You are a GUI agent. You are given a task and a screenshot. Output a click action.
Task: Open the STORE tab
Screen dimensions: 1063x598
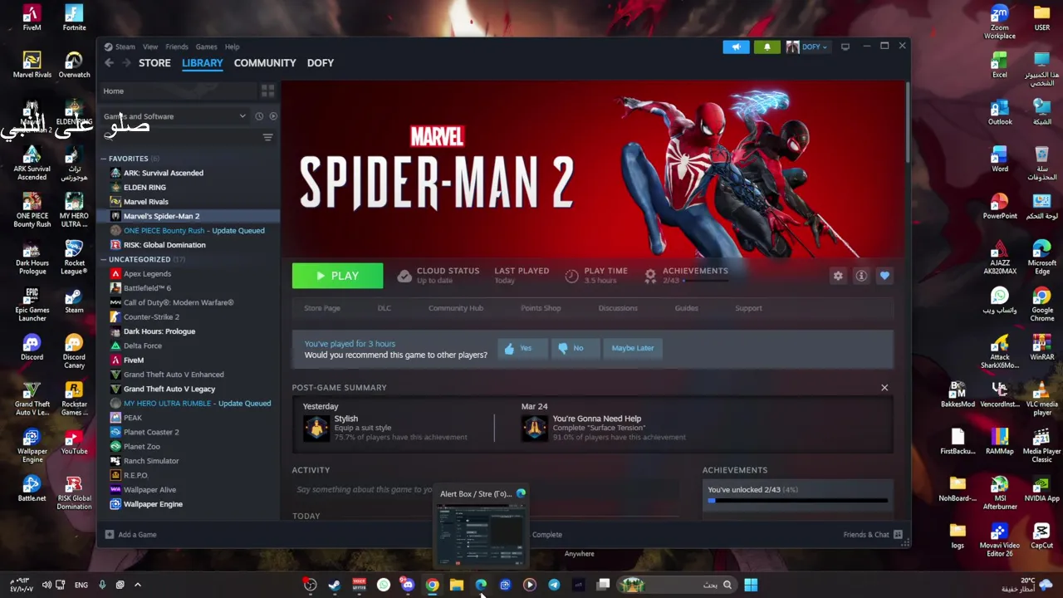pyautogui.click(x=154, y=63)
